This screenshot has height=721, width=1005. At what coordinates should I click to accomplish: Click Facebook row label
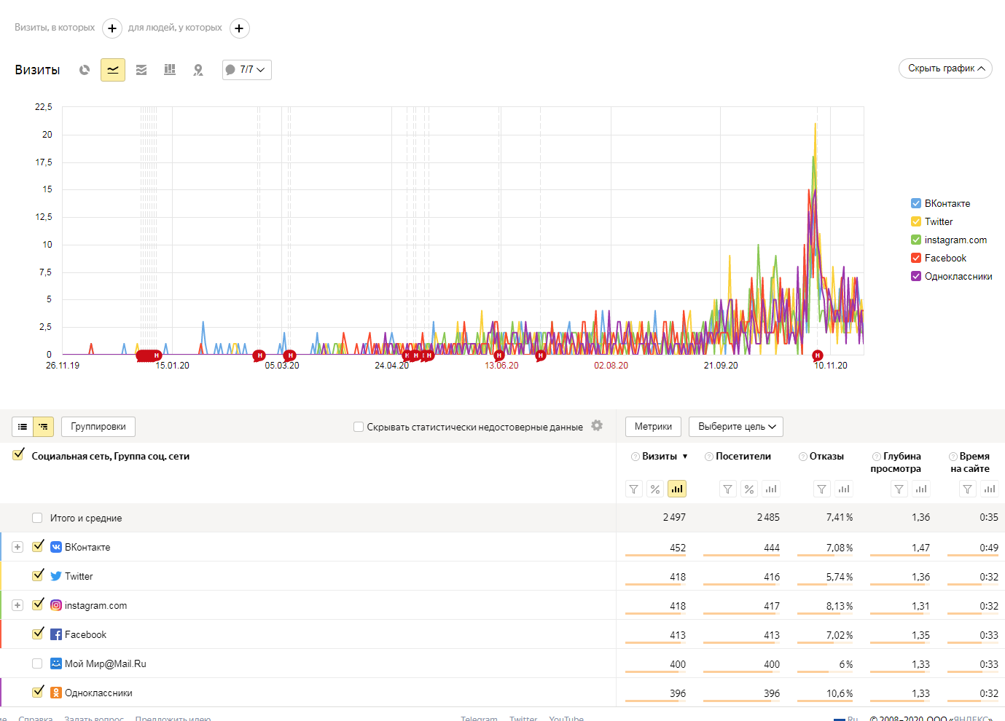click(85, 634)
